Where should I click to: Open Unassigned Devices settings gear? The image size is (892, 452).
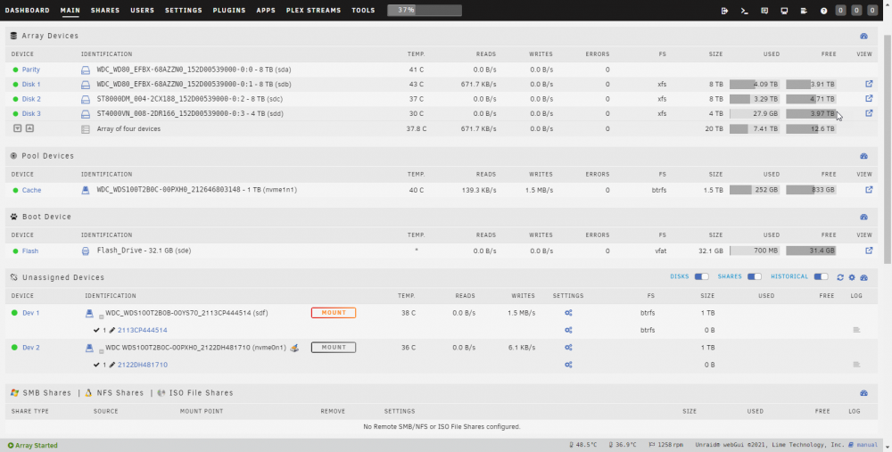(x=852, y=277)
